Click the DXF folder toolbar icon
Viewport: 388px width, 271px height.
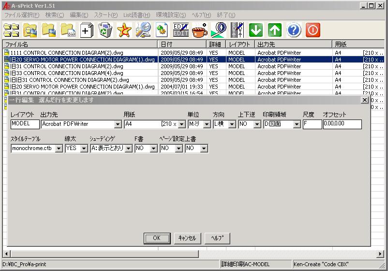click(x=68, y=30)
